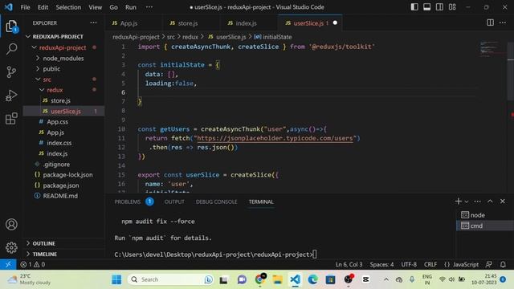Toggle primary side bar layout icon
Image resolution: width=514 pixels, height=289 pixels.
click(x=414, y=7)
